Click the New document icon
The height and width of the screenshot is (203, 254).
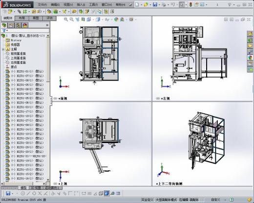coord(137,4)
